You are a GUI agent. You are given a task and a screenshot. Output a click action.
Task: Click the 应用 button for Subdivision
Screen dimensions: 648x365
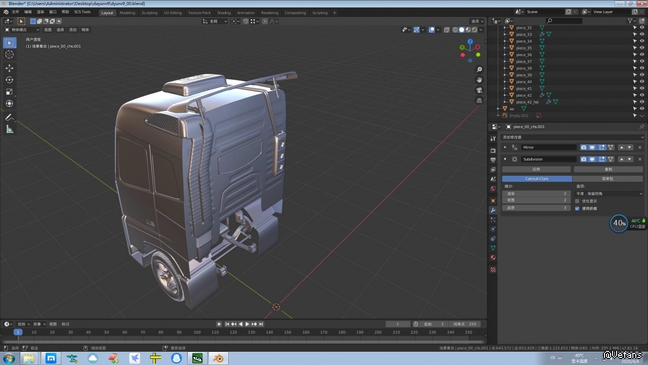(x=536, y=169)
